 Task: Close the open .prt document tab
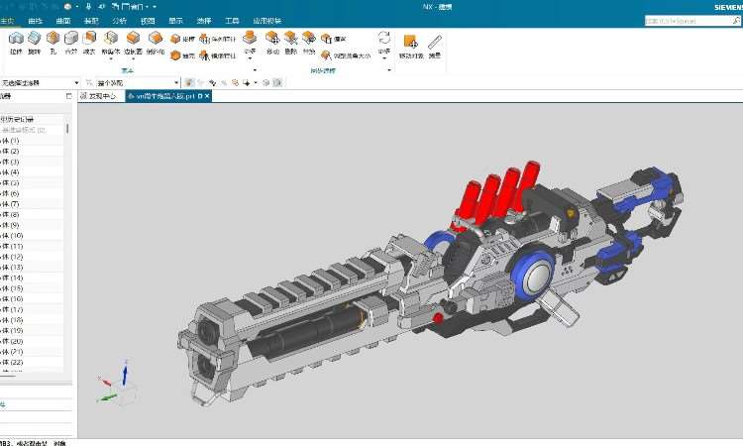[207, 96]
